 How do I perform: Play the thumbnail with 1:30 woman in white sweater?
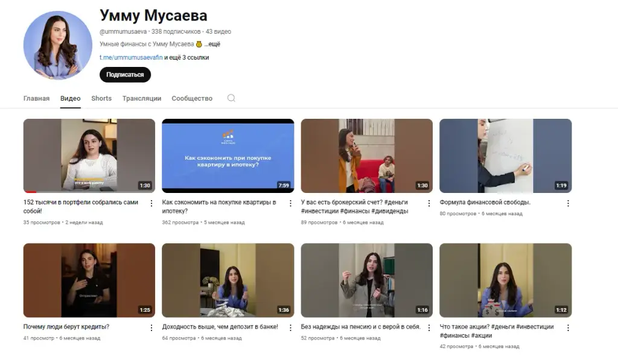(x=89, y=156)
